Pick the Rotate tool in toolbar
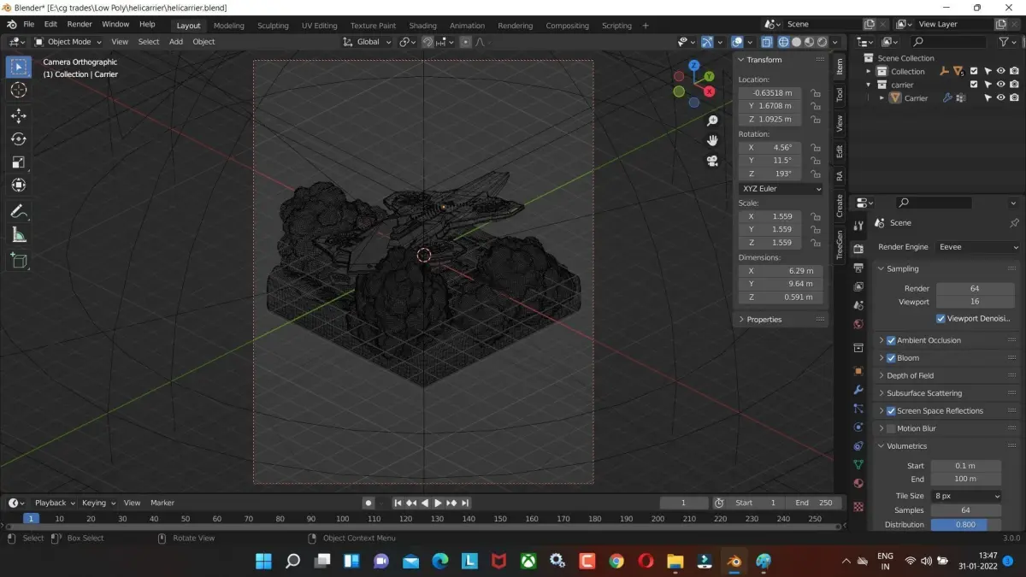Screen dimensions: 1026x577 [19, 138]
